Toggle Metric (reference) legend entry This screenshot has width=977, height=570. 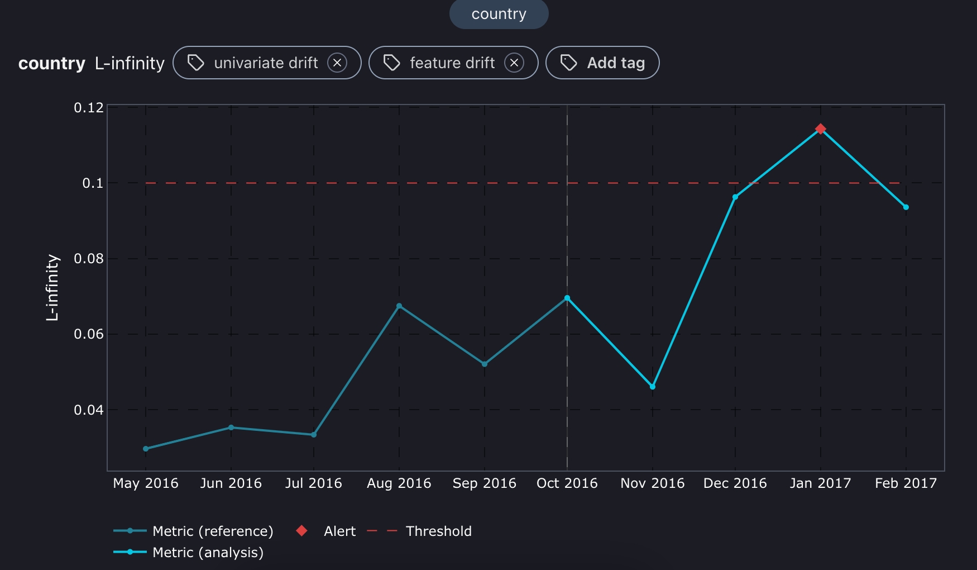212,531
